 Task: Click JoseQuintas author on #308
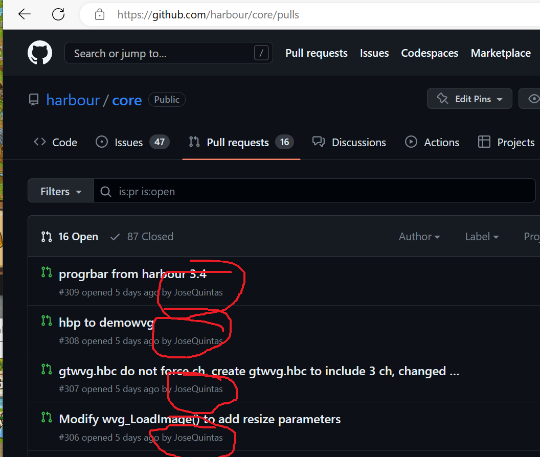click(x=198, y=341)
